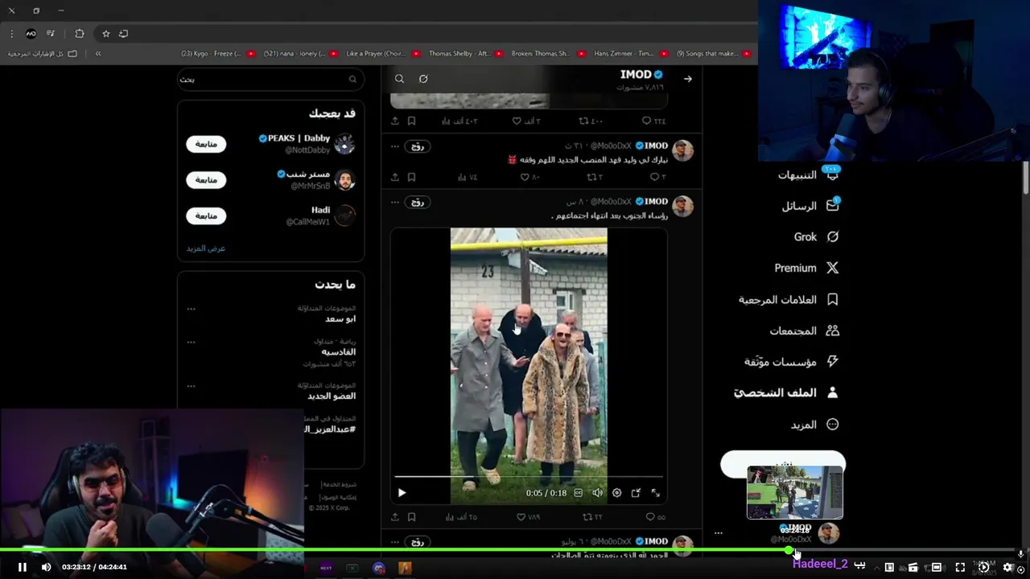Open the Kygo - Freeze bookmark
1030x579 pixels.
click(217, 53)
